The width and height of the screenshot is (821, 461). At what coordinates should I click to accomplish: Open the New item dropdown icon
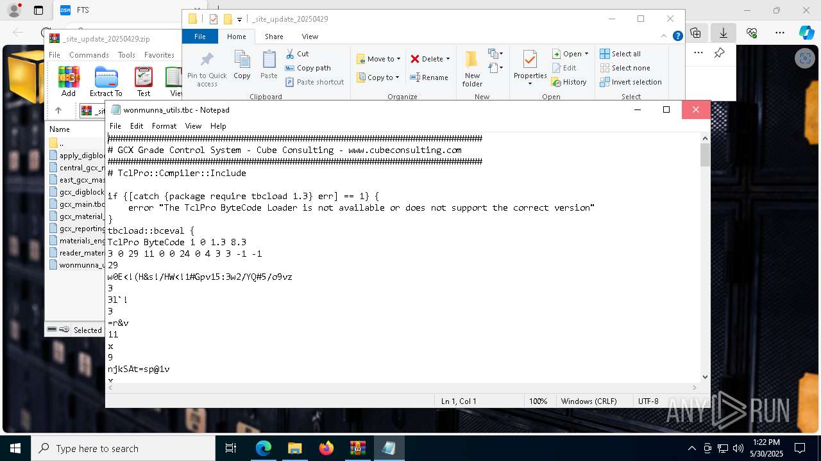tap(495, 54)
